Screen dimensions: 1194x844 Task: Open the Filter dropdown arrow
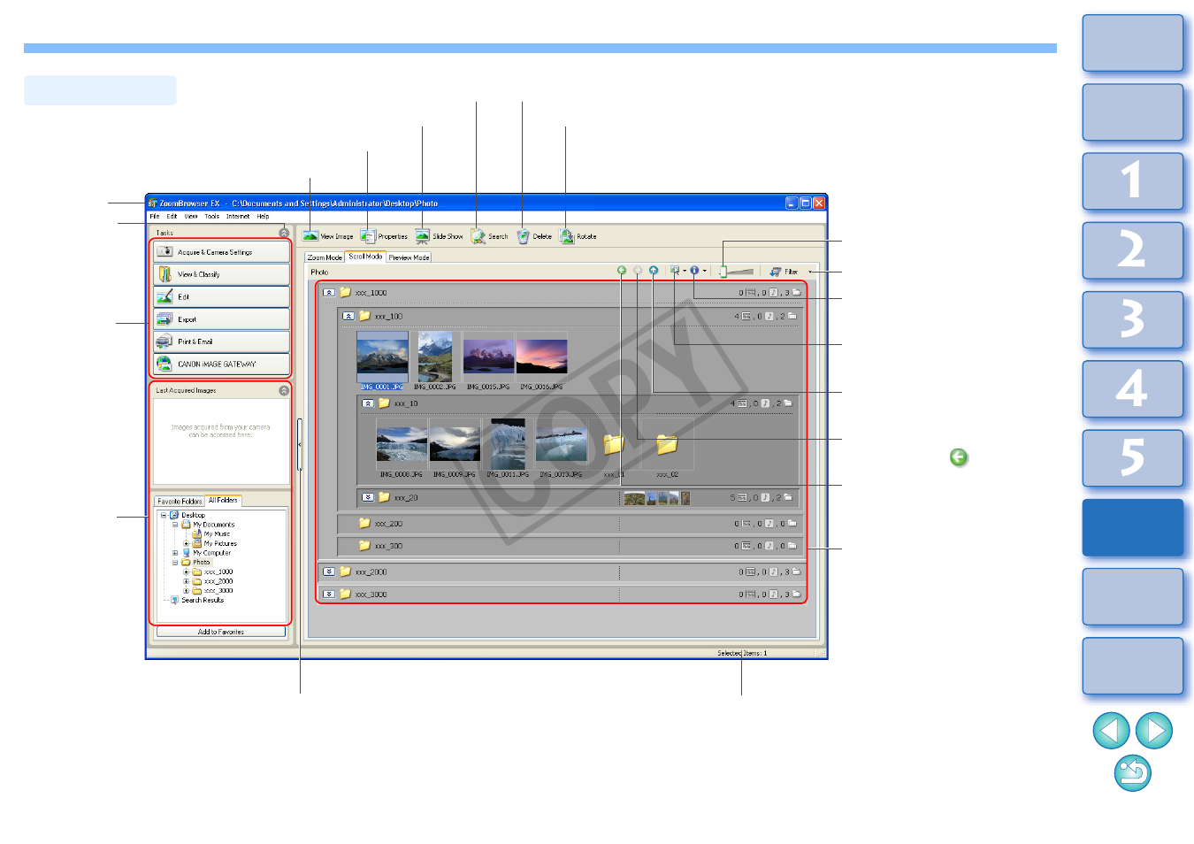coord(810,272)
